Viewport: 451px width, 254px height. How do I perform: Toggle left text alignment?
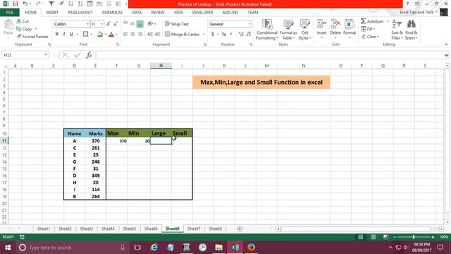pos(125,35)
